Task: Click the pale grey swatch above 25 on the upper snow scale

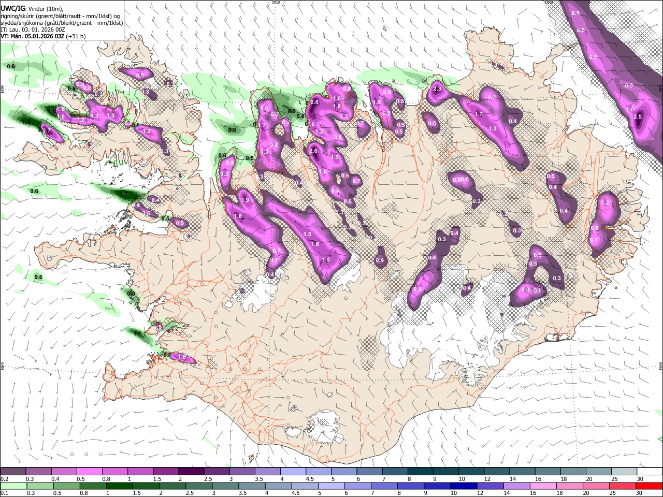Action: tap(624, 472)
